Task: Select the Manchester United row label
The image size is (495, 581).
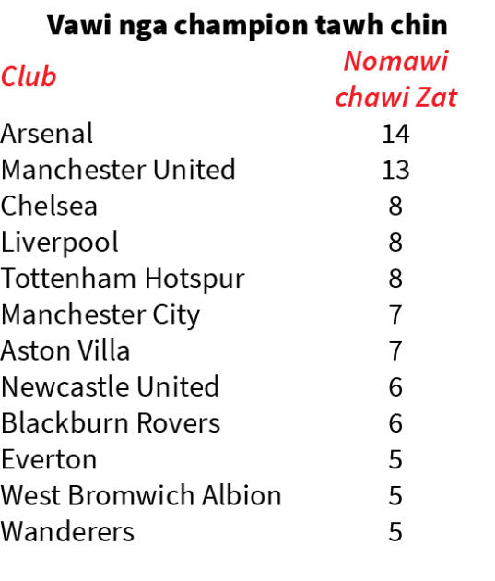Action: 118,170
